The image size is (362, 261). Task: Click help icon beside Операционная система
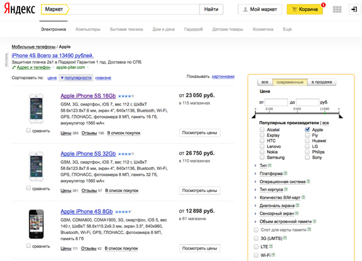(x=308, y=181)
